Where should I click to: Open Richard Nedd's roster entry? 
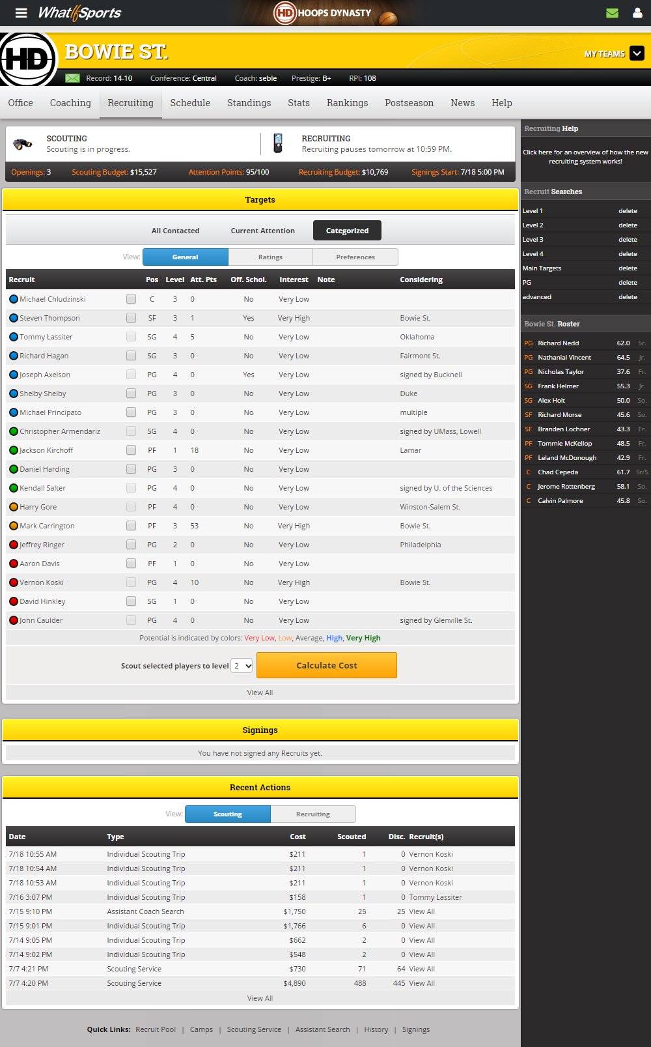point(558,343)
